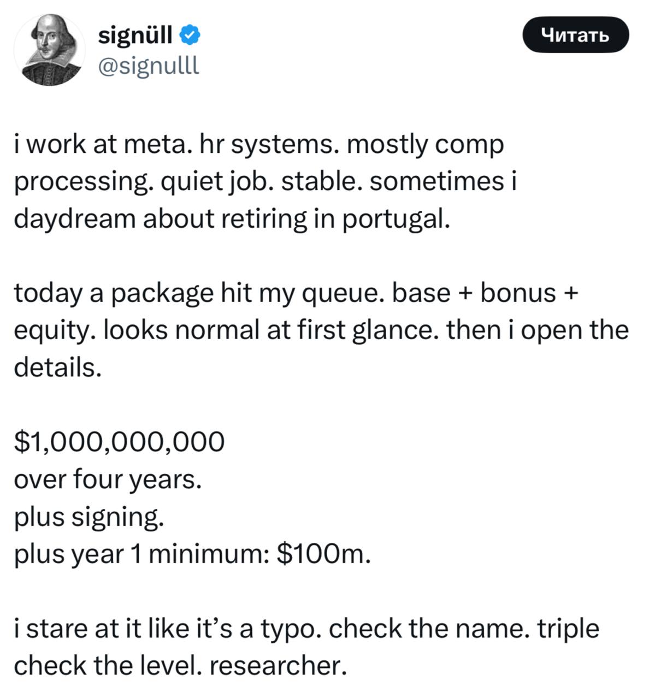
Task: Click the phrase 'check the level.'
Action: point(108,666)
